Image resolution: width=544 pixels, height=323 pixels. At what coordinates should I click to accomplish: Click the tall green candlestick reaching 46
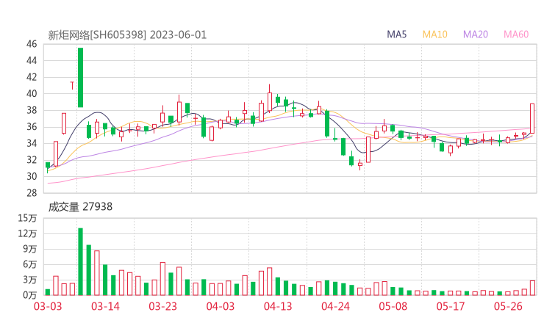(x=80, y=78)
